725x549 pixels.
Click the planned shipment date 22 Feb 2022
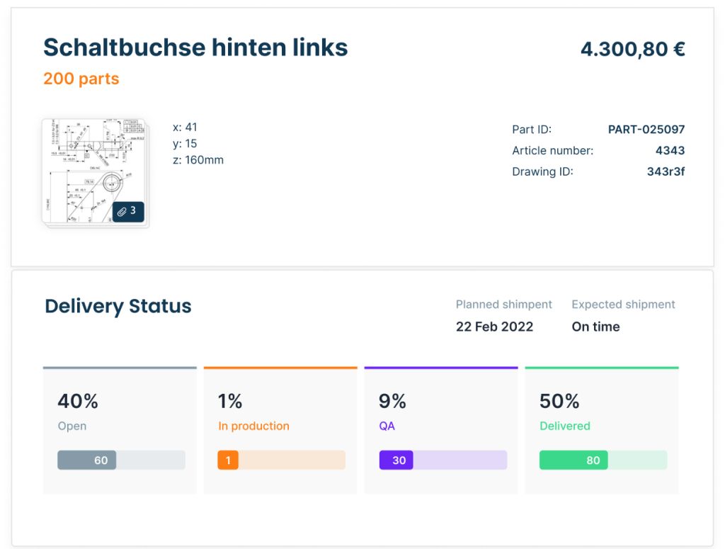pos(494,327)
